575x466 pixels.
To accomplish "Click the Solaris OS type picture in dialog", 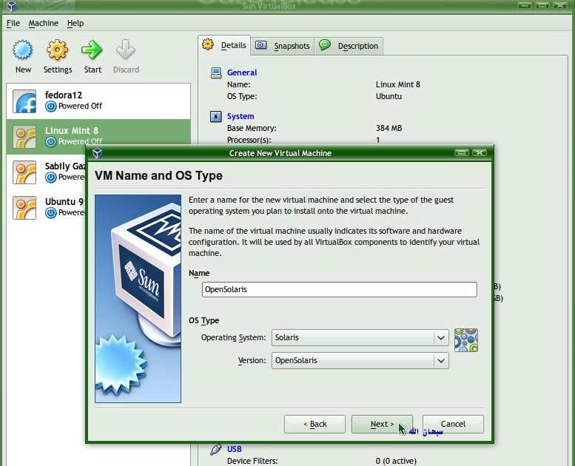I will (466, 340).
